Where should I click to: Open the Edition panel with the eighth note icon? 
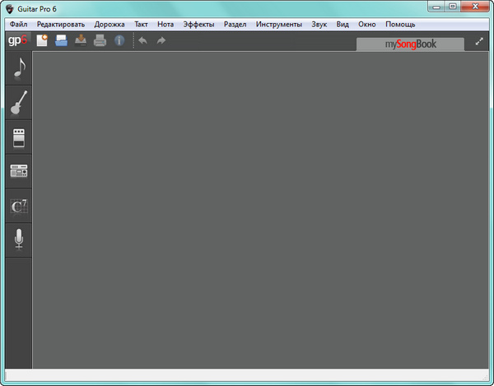click(x=19, y=68)
